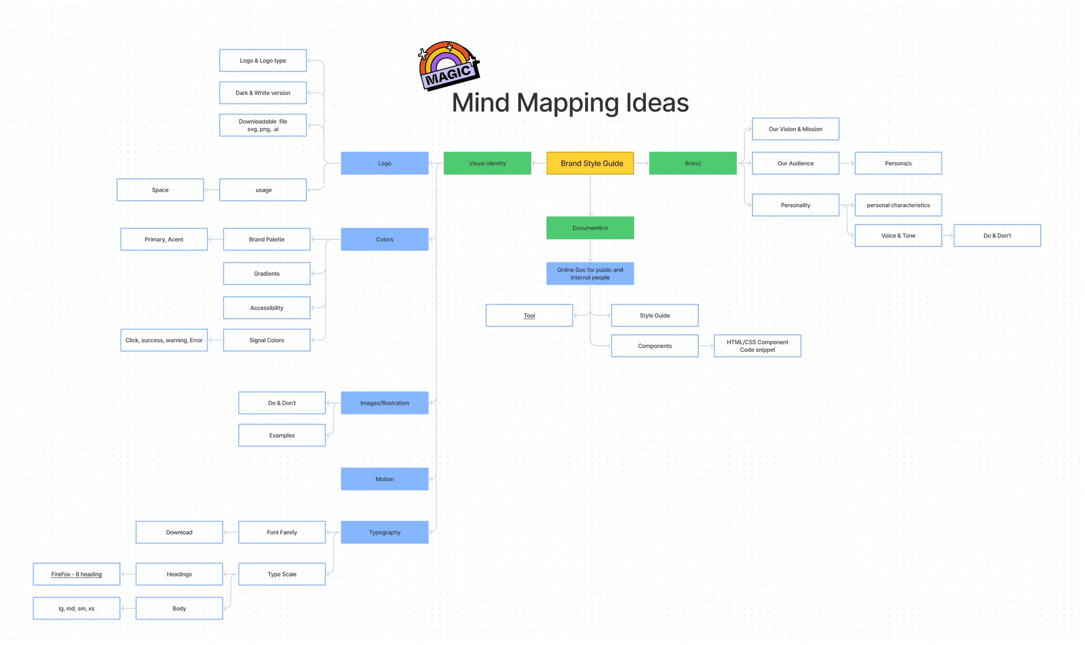Select the green Documention node

point(590,228)
